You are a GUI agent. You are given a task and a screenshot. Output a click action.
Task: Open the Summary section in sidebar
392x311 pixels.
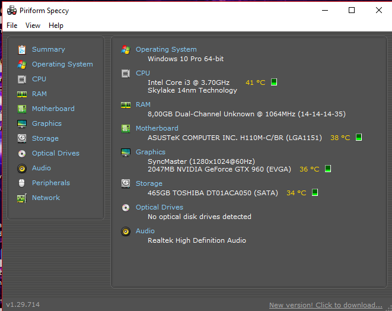[x=48, y=49]
